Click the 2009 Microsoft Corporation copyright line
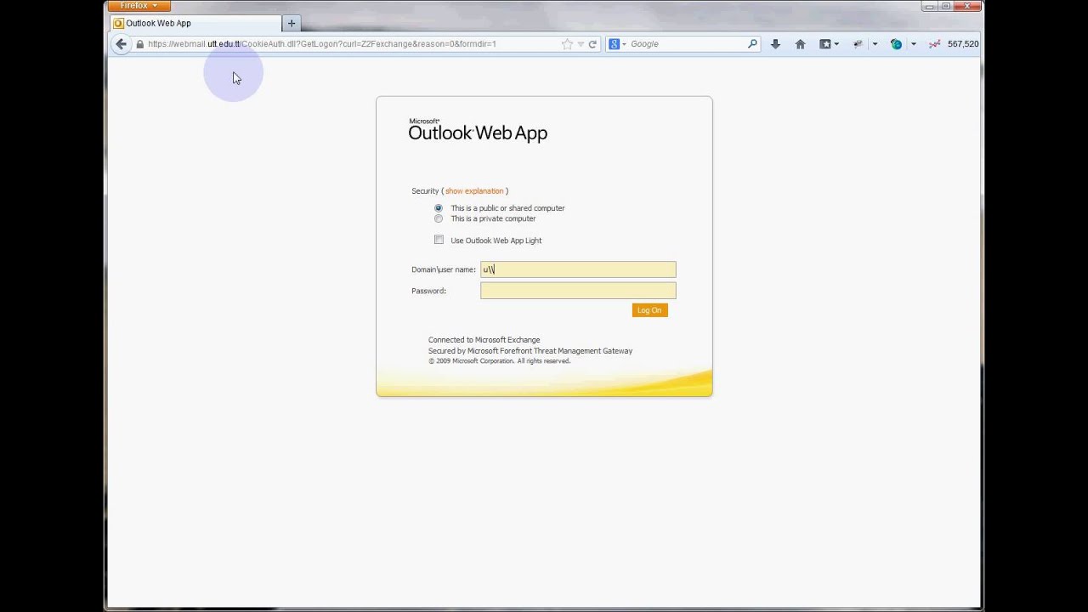Viewport: 1088px width, 612px height. 499,361
